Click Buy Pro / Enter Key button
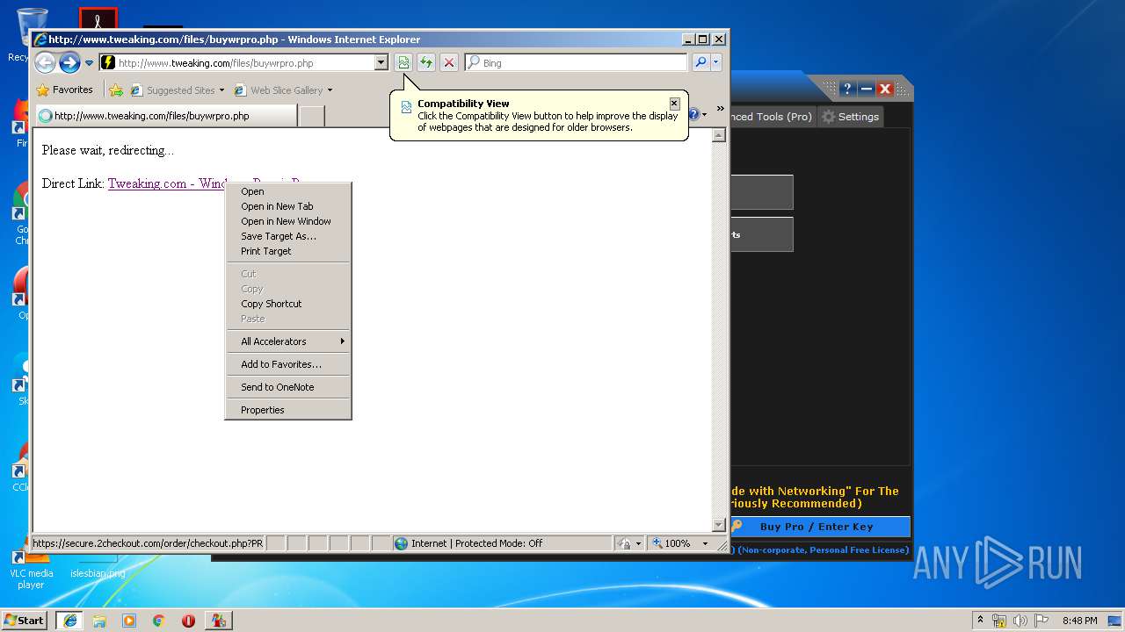The height and width of the screenshot is (632, 1125). [x=819, y=527]
